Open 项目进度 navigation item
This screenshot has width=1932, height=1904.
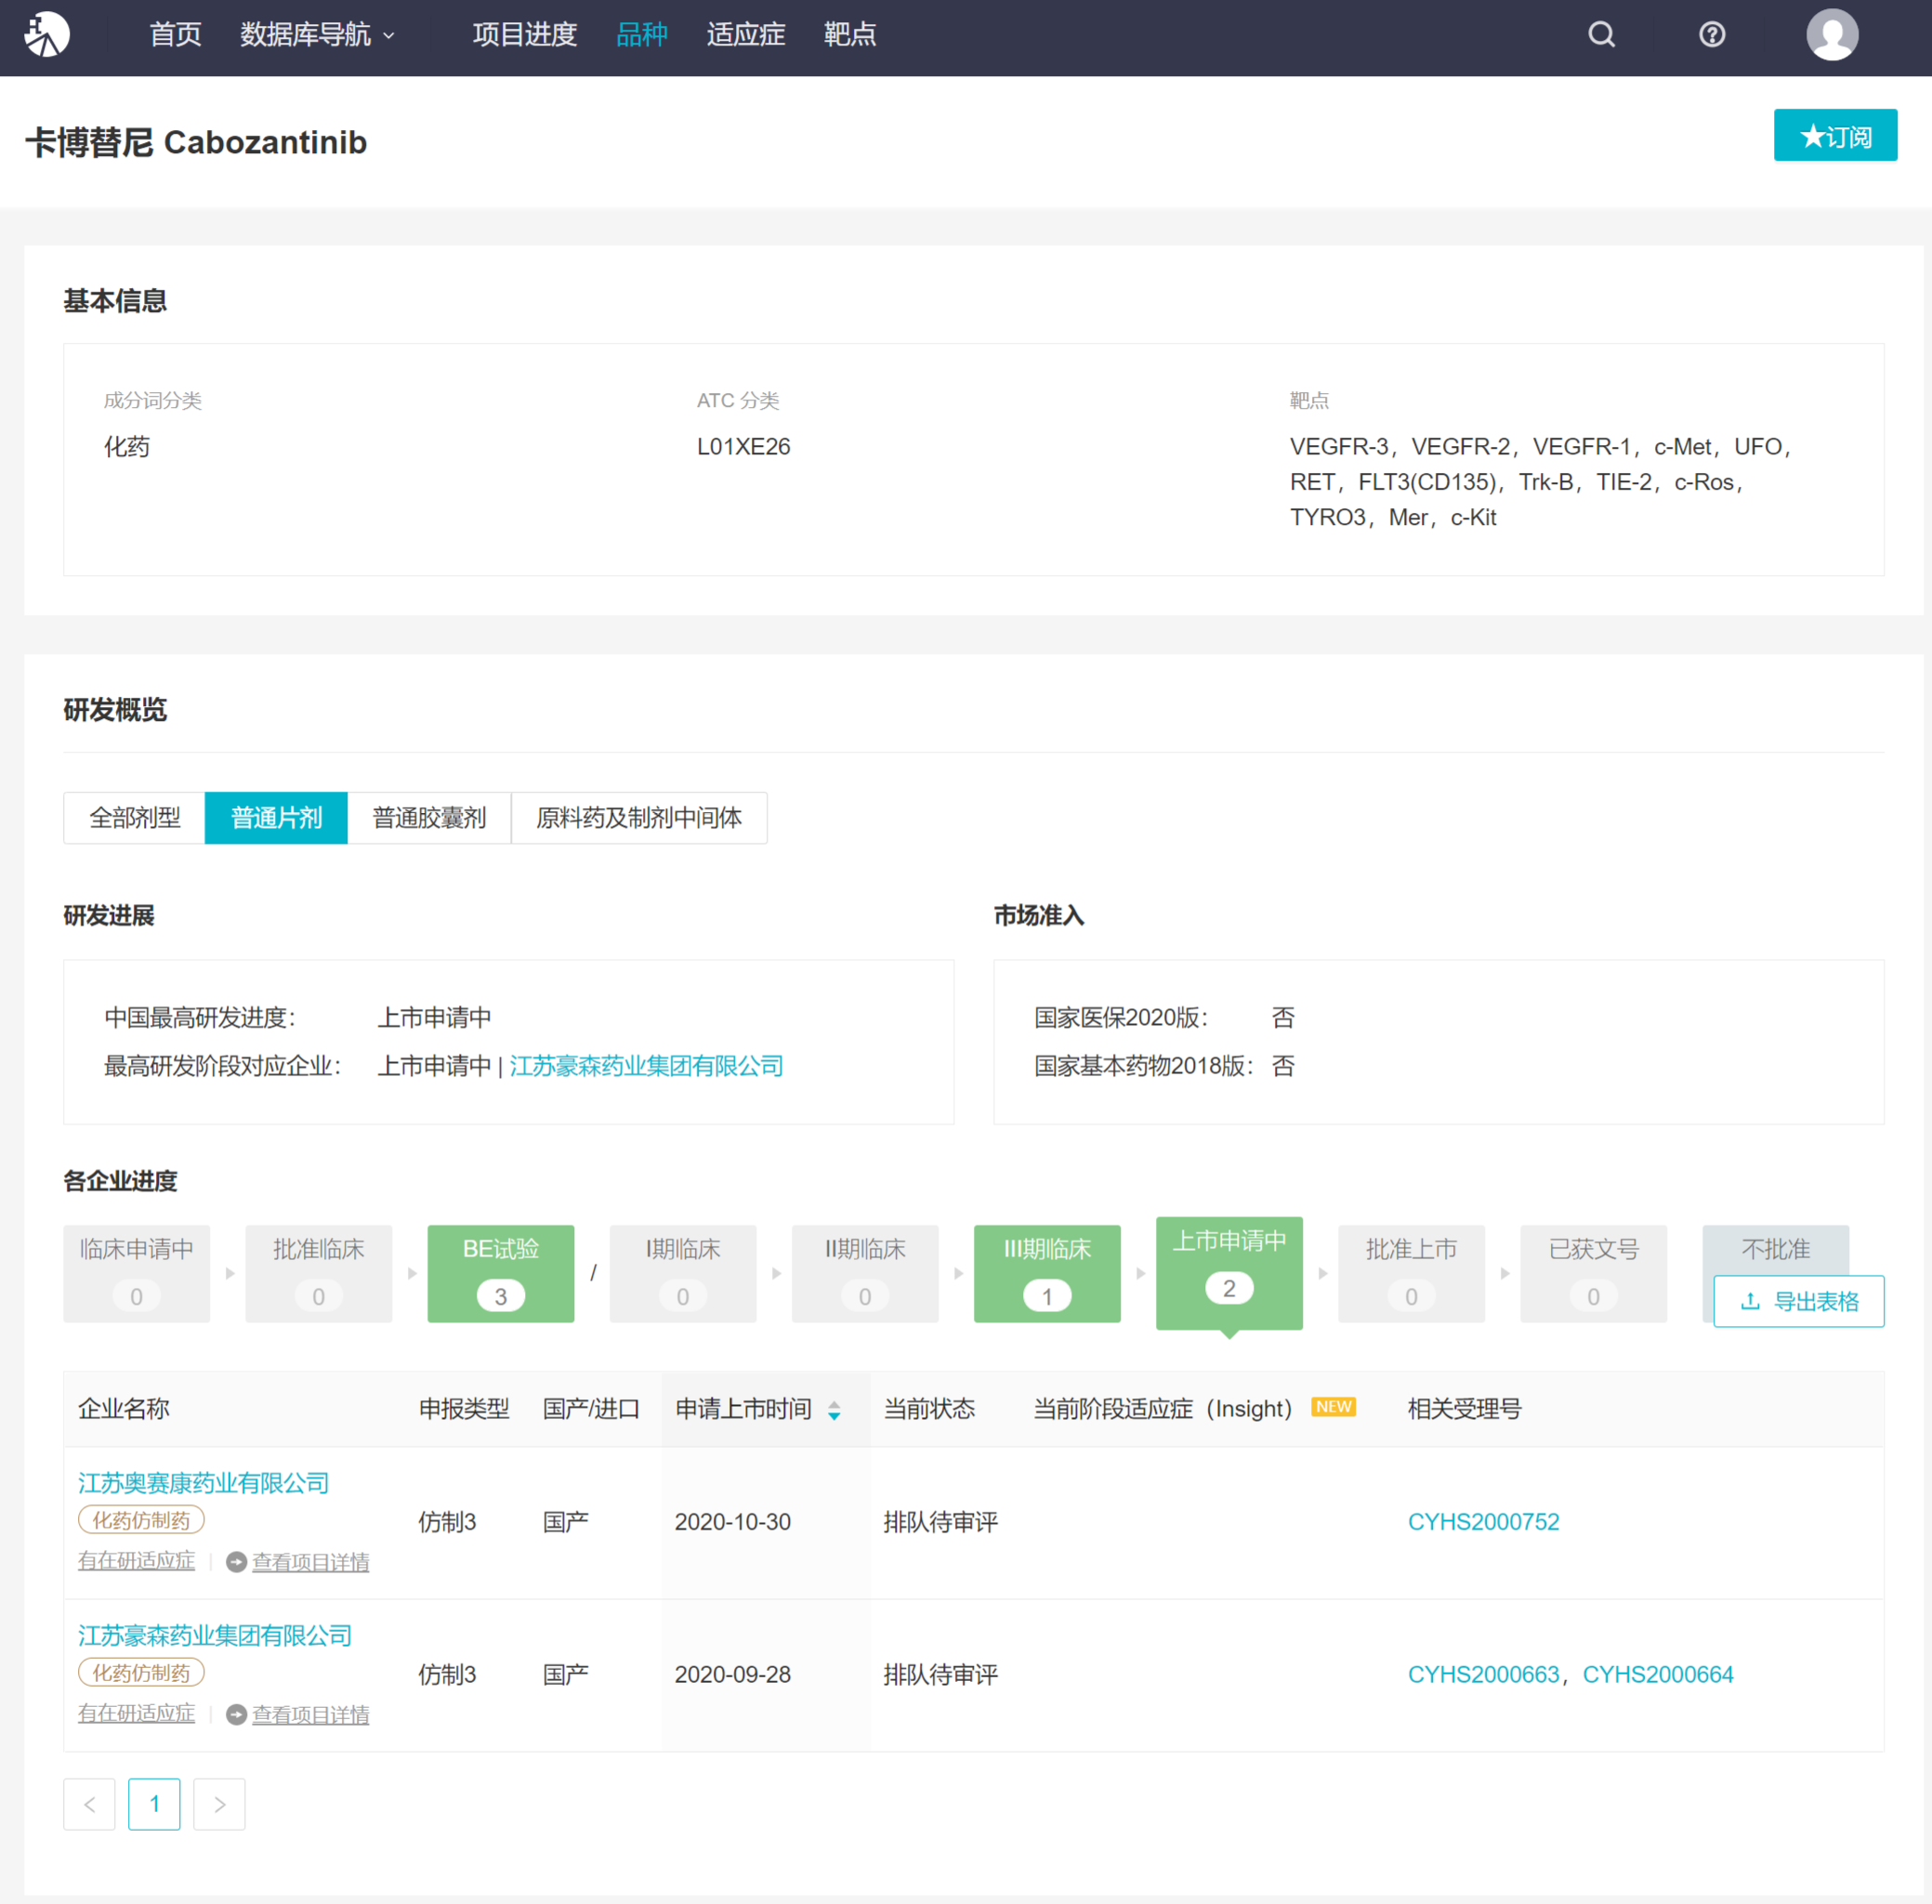[524, 35]
